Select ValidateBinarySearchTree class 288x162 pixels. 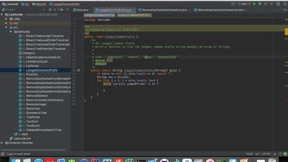tap(44, 130)
